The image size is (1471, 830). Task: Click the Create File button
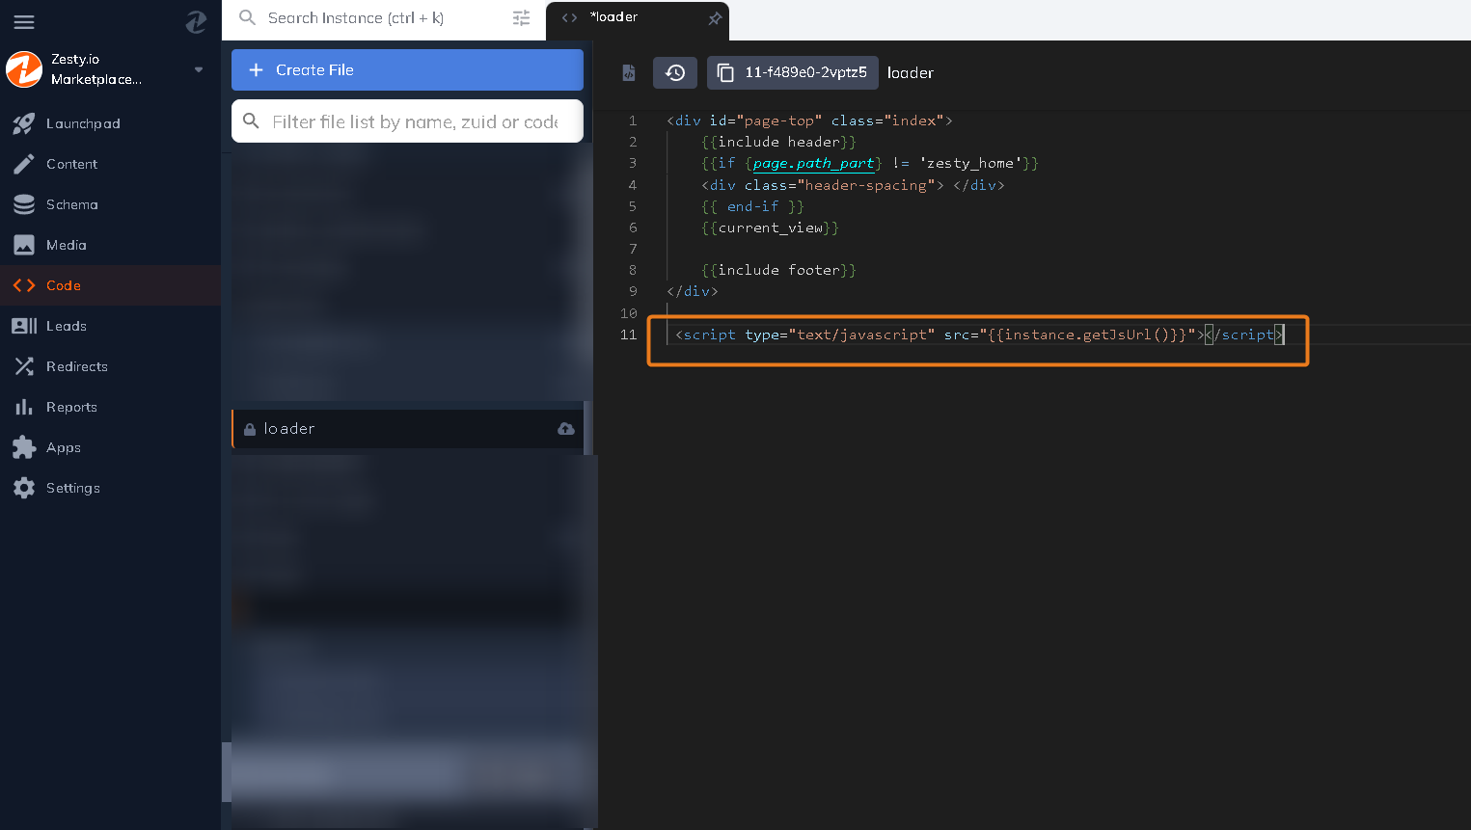click(x=407, y=69)
